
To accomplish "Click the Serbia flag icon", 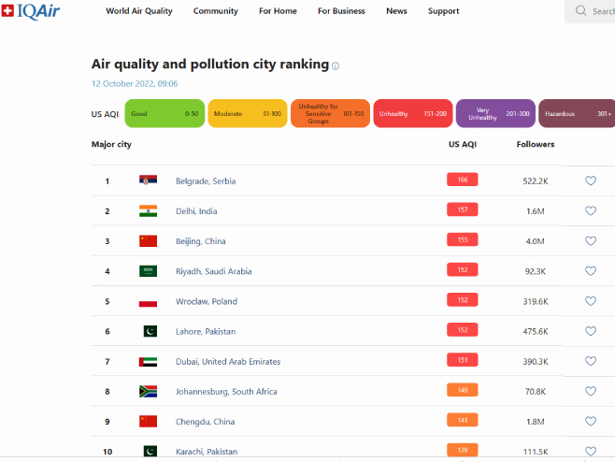I will pos(148,180).
